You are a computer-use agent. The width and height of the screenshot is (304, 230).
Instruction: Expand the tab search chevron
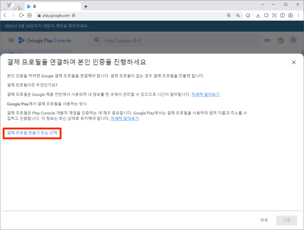tap(262, 5)
